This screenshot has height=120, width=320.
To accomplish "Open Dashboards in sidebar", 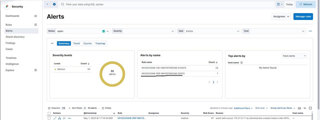I will point(12,16).
